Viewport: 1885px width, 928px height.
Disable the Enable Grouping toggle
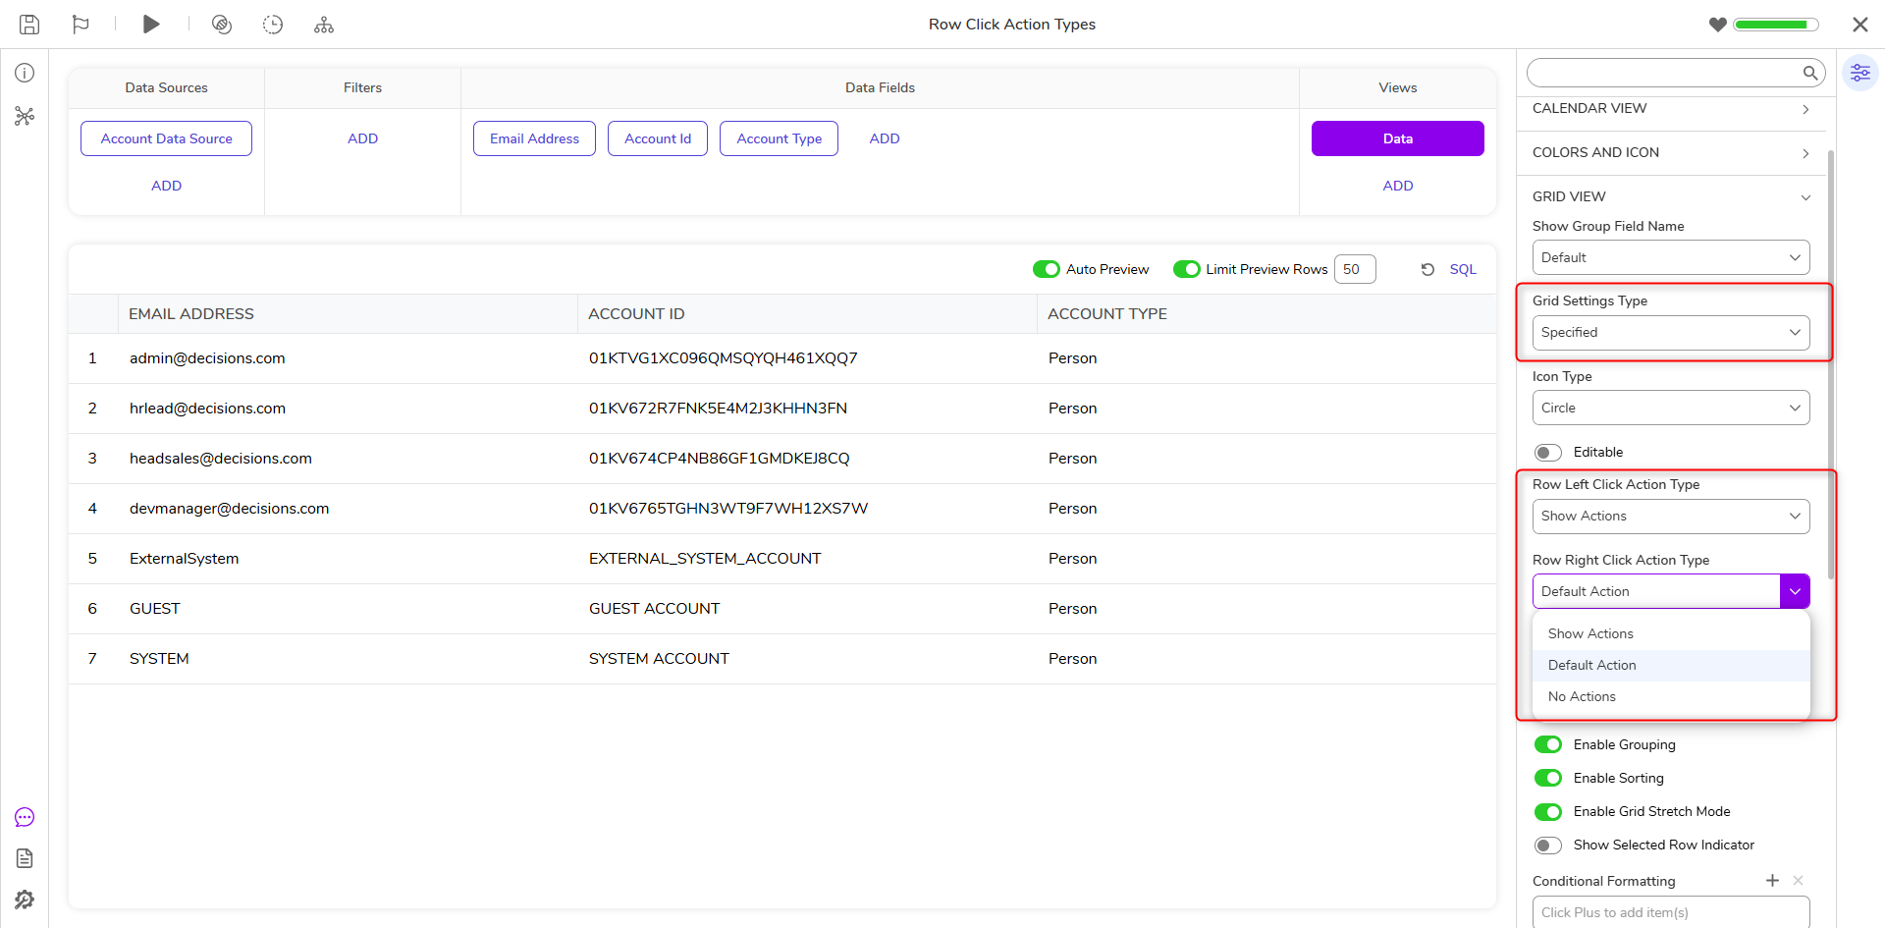pos(1548,744)
